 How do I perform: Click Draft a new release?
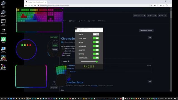pyautogui.click(x=146, y=31)
